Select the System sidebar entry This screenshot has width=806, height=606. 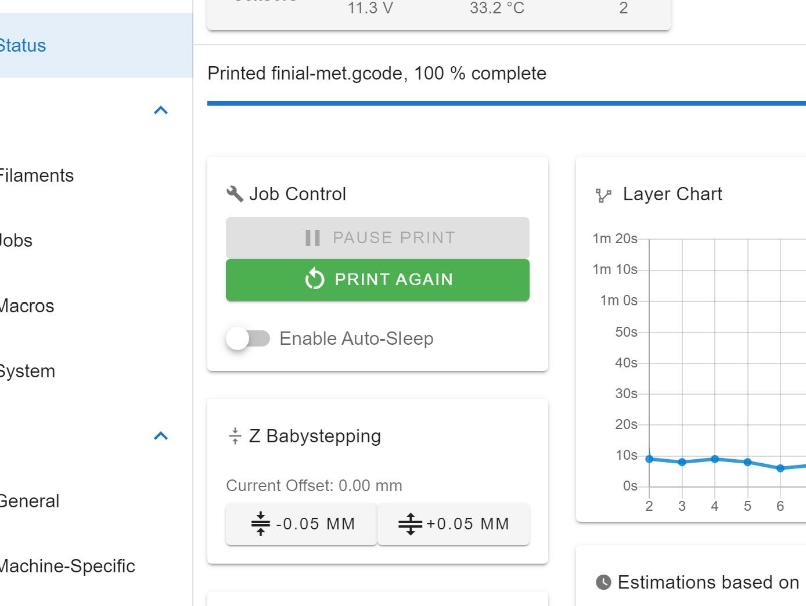[x=27, y=371]
